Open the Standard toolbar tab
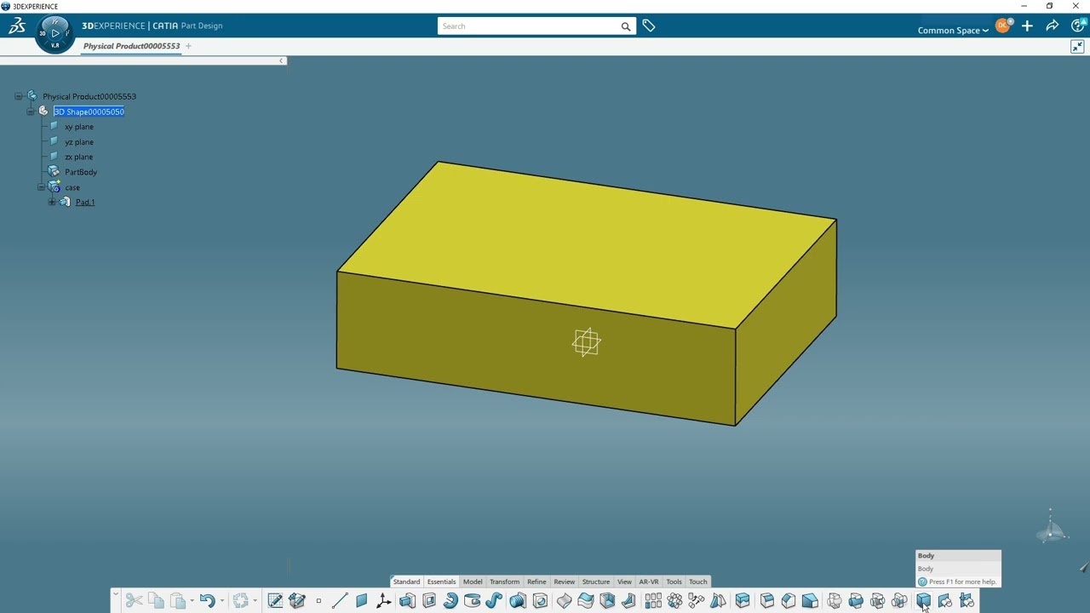 click(406, 581)
